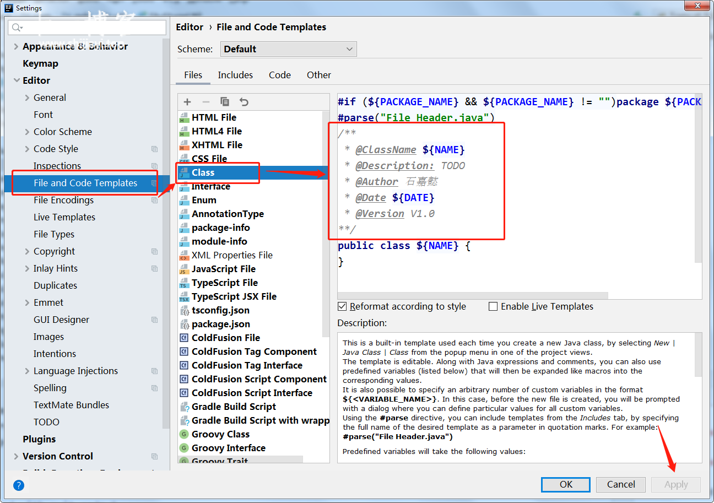Viewport: 714px width, 503px height.
Task: Select the Enum template icon
Action: pos(184,200)
